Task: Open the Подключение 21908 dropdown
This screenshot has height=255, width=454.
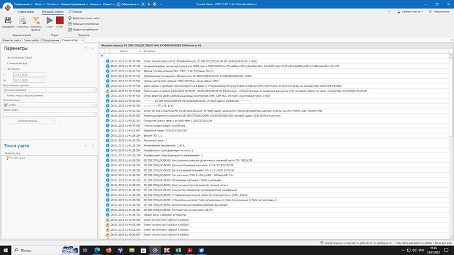Action: [49, 105]
